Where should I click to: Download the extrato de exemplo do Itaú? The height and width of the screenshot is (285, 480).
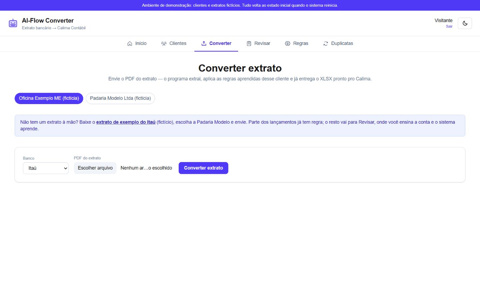tap(126, 122)
